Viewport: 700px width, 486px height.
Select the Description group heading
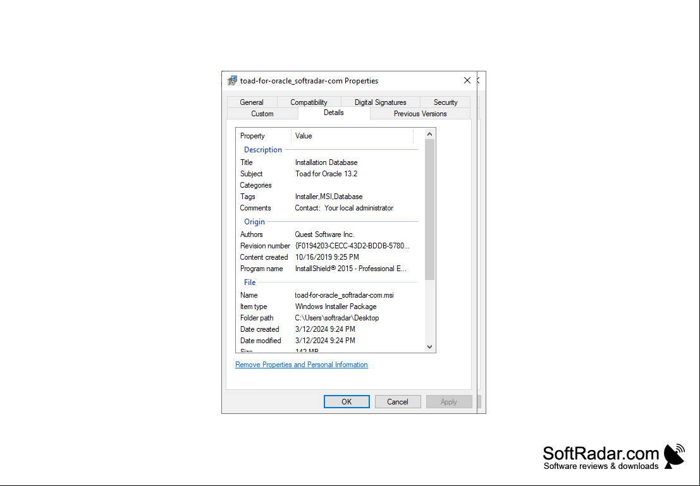pos(263,150)
